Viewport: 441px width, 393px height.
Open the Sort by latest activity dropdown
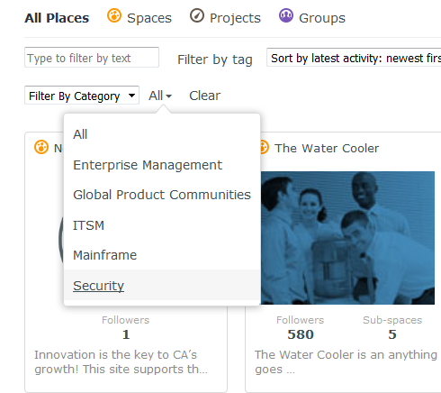(354, 58)
